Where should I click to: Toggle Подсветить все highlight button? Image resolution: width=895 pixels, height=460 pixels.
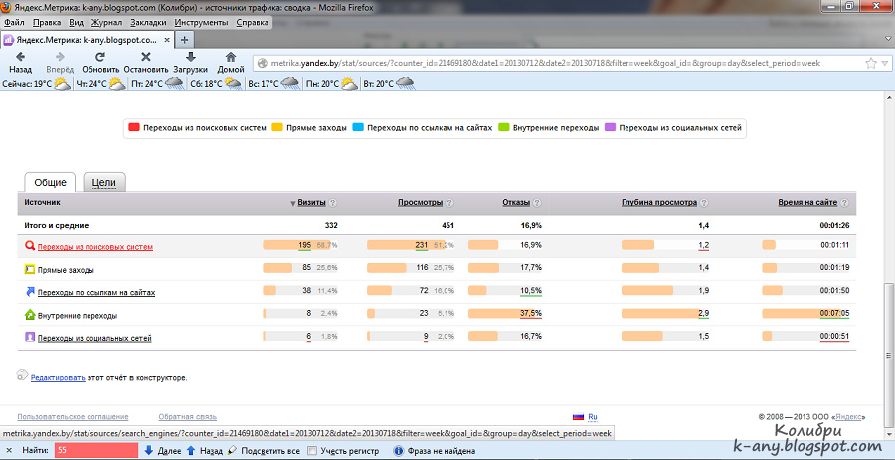[264, 451]
